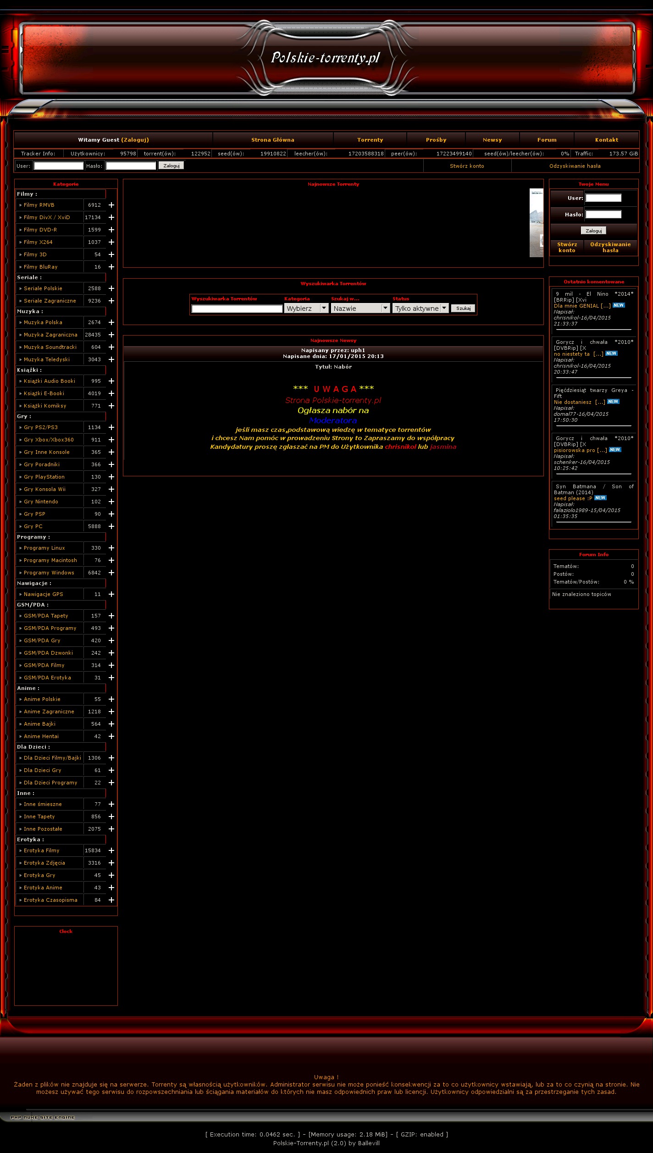Open Strona Główna in the top menu
This screenshot has width=653, height=1153.
click(273, 140)
